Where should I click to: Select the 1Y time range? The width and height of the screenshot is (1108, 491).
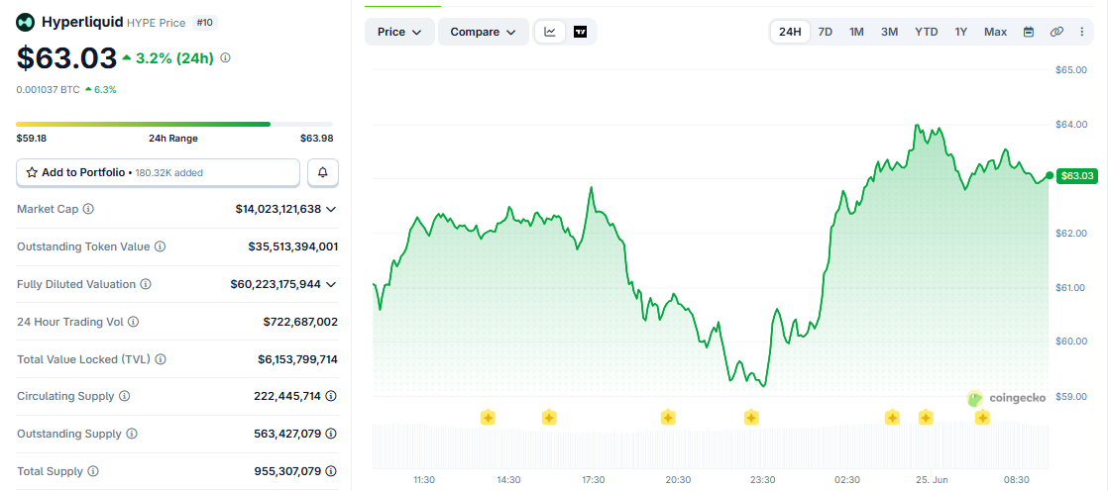pos(961,32)
